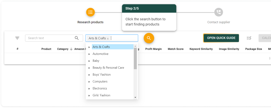Select Boys' Fashion category

pos(102,75)
